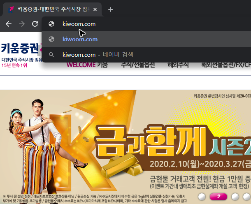Click the 금과함께 시즌2 event banner
Screen dimensions: 251x204
125,147
